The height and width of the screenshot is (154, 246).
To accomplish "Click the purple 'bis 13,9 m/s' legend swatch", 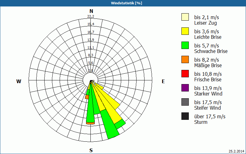I will [x=185, y=88].
